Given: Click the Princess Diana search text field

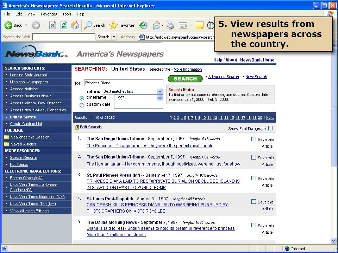Looking at the screenshot, I should click(x=124, y=83).
